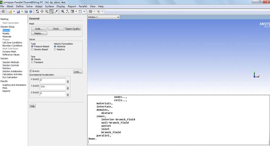Select Solution Initialization in the tree
The image size is (270, 146).
(x=12, y=71)
